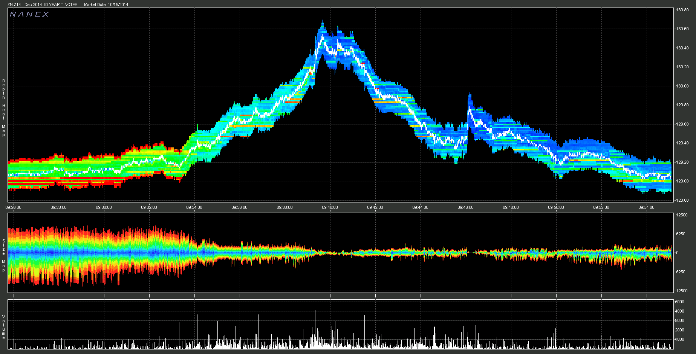Screen dimensions: 696x354
Task: Click the 09:42:00 time axis label
Action: click(375, 207)
